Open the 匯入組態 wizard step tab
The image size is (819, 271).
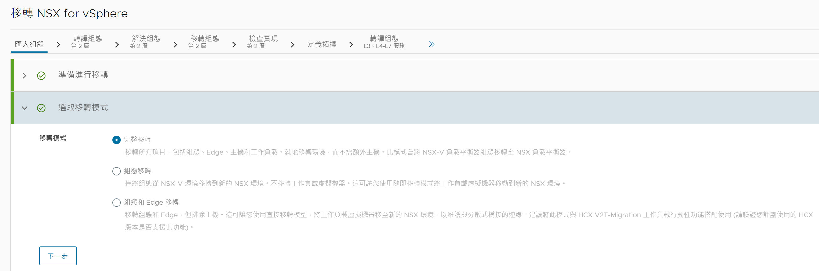pos(29,44)
